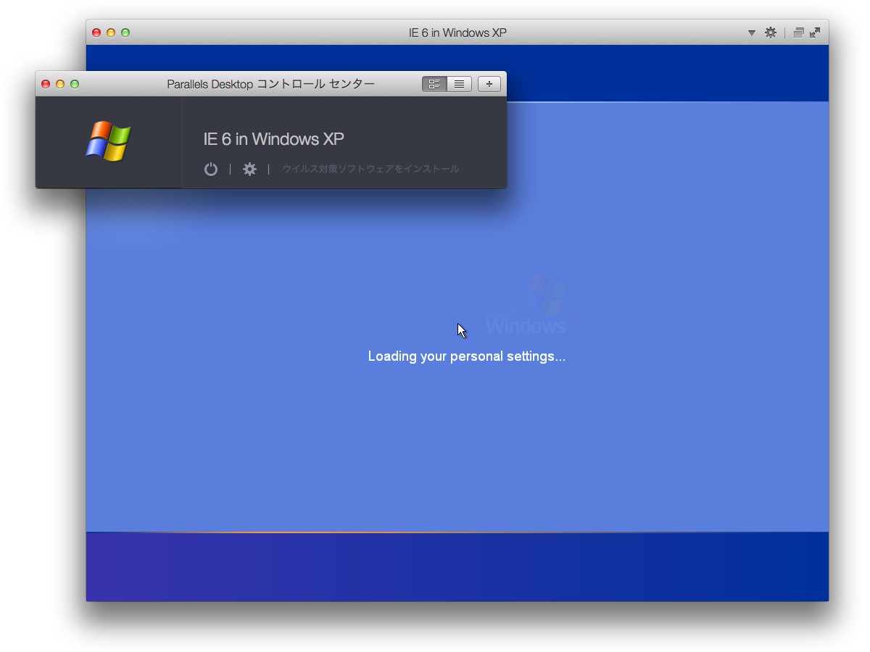Select the Windows XP logo thumbnail

(x=108, y=141)
